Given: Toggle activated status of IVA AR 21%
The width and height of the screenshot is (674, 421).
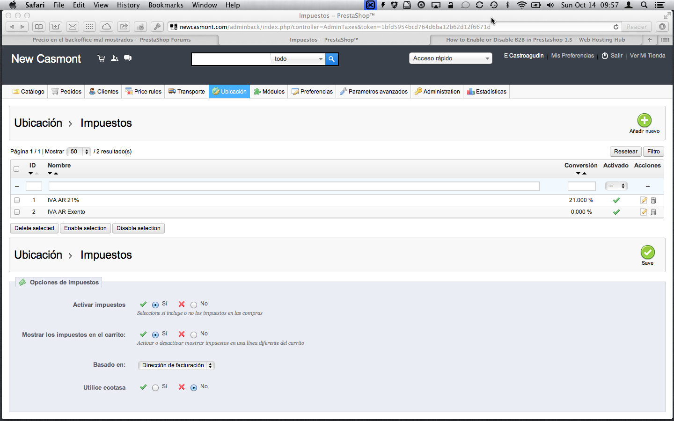Looking at the screenshot, I should coord(616,200).
